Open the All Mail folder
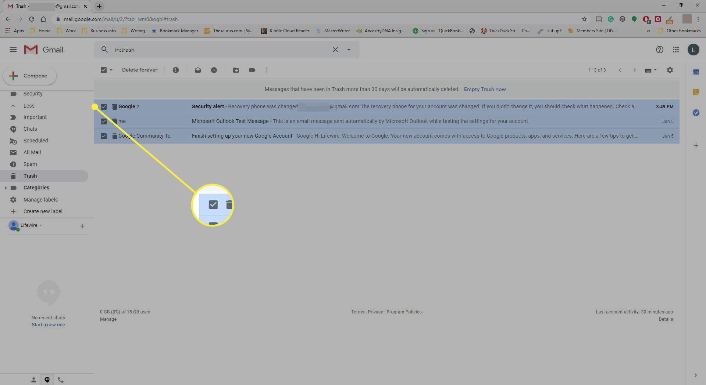This screenshot has height=385, width=706. pos(32,153)
